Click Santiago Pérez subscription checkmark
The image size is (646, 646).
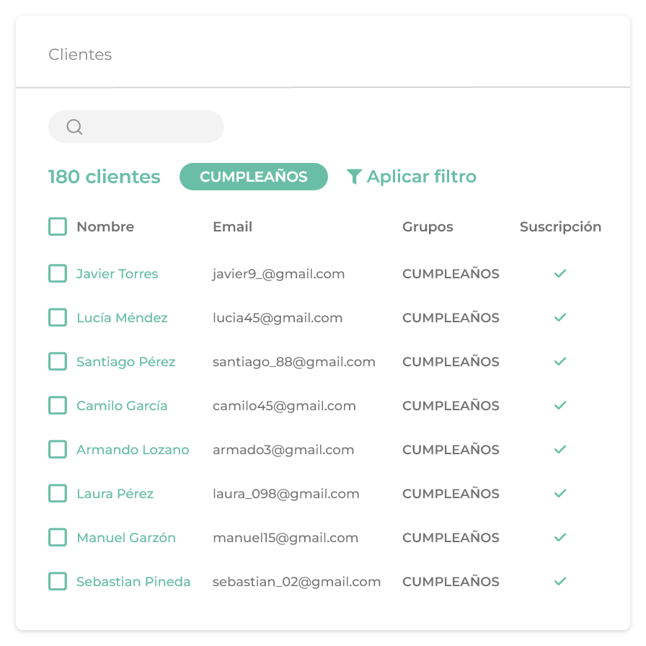point(560,362)
